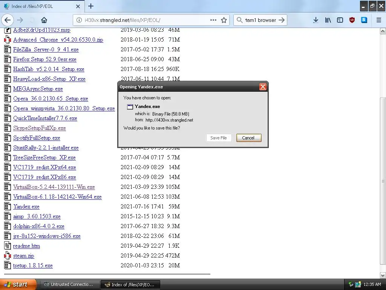
Task: Click the taskbar clock showing 12:35 AM
Action: pyautogui.click(x=372, y=285)
